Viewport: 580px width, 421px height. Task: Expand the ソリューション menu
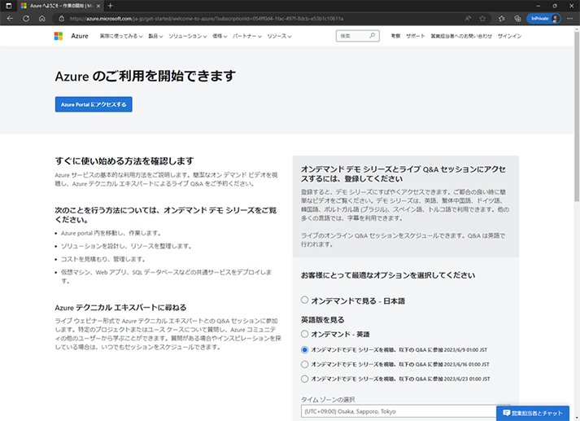pos(188,37)
